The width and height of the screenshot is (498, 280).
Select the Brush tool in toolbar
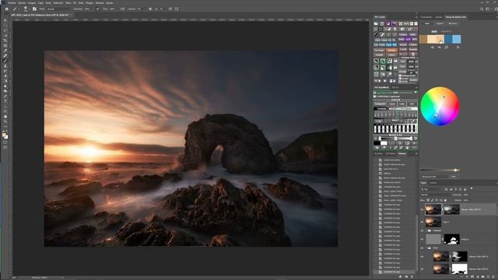point(5,61)
